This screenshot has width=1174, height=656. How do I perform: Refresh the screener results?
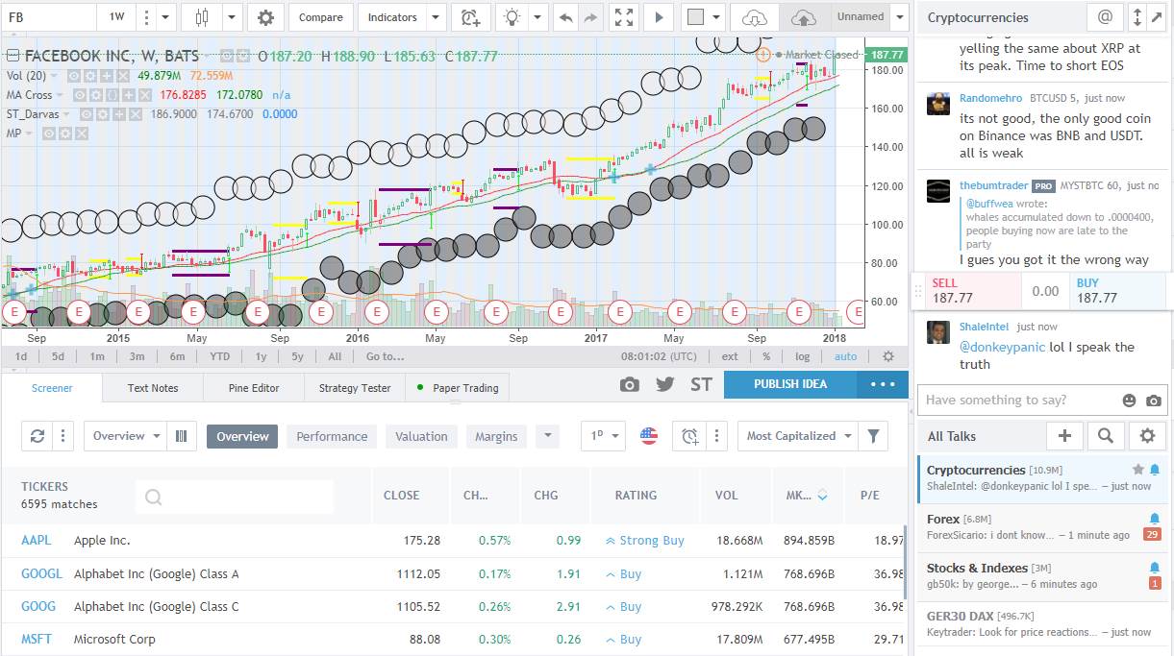coord(37,436)
